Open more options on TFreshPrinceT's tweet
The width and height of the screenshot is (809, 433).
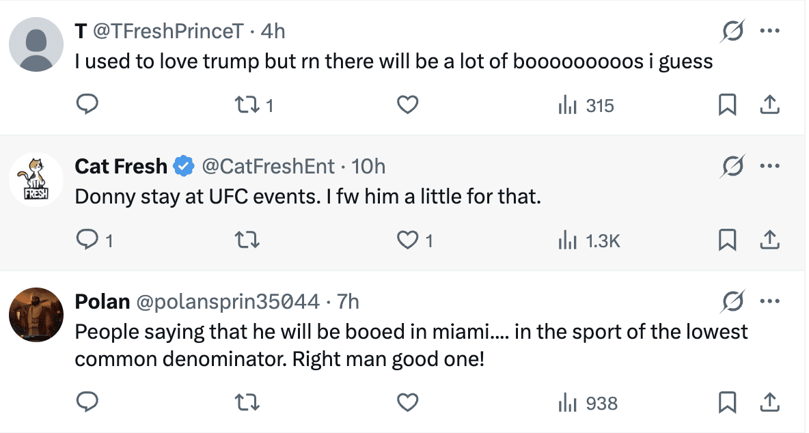pos(770,31)
